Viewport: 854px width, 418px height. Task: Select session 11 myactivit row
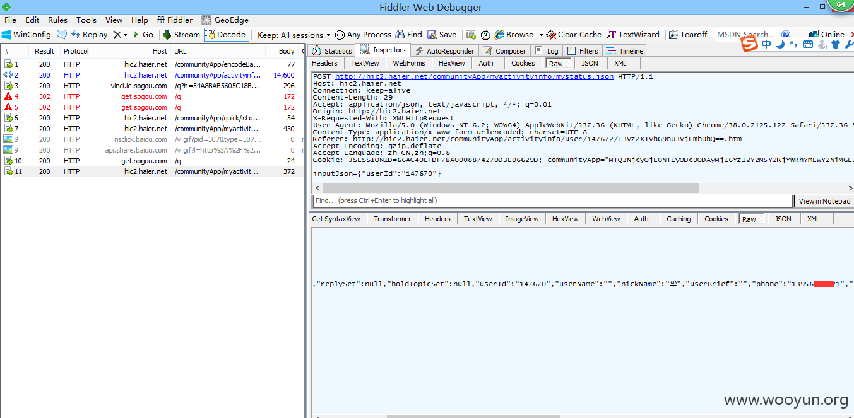(x=152, y=171)
